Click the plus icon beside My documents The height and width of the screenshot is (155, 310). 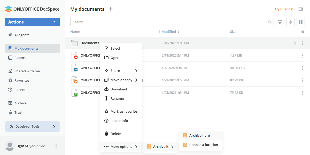tap(111, 9)
